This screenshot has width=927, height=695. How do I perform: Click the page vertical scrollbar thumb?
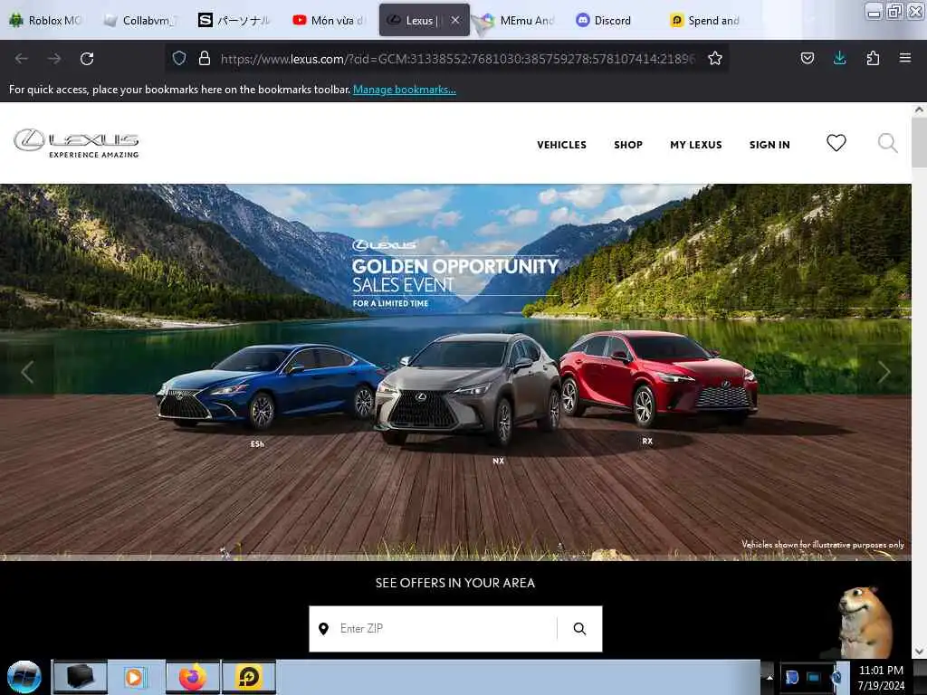tap(919, 142)
